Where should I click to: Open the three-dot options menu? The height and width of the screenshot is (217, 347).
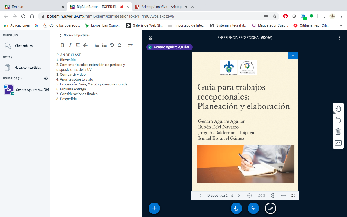click(x=339, y=38)
